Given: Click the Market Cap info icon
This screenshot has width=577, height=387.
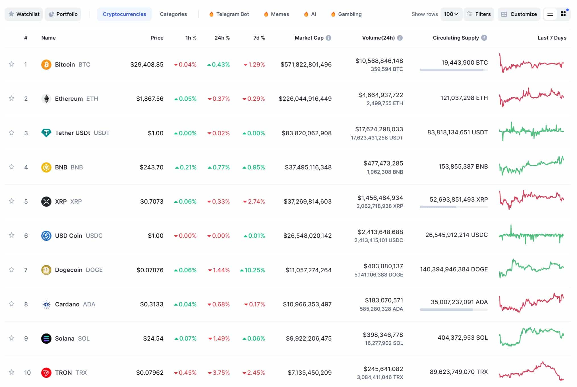Looking at the screenshot, I should coord(328,38).
